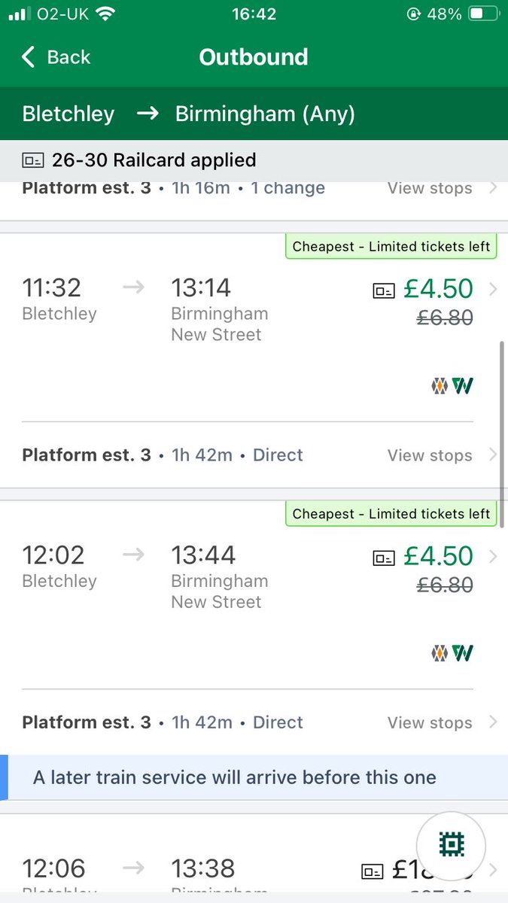The height and width of the screenshot is (903, 508).
Task: Select the £4.50 fare at 12:02
Action: tap(438, 557)
